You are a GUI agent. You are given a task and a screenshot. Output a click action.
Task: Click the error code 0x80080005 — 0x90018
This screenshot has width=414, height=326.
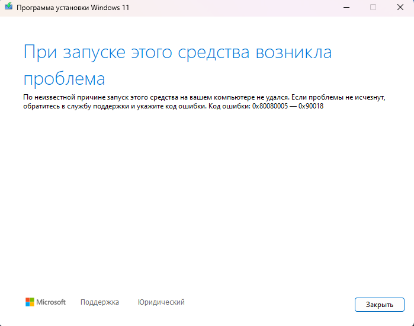pyautogui.click(x=288, y=106)
